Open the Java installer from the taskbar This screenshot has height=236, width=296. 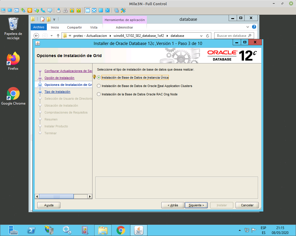click(x=138, y=230)
